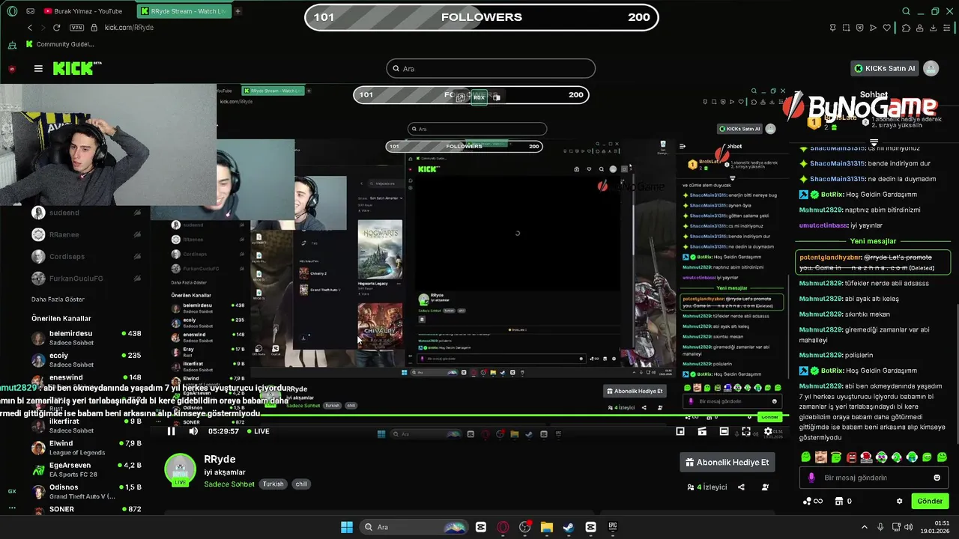Open the chill tag
Viewport: 959px width, 539px height.
(301, 484)
